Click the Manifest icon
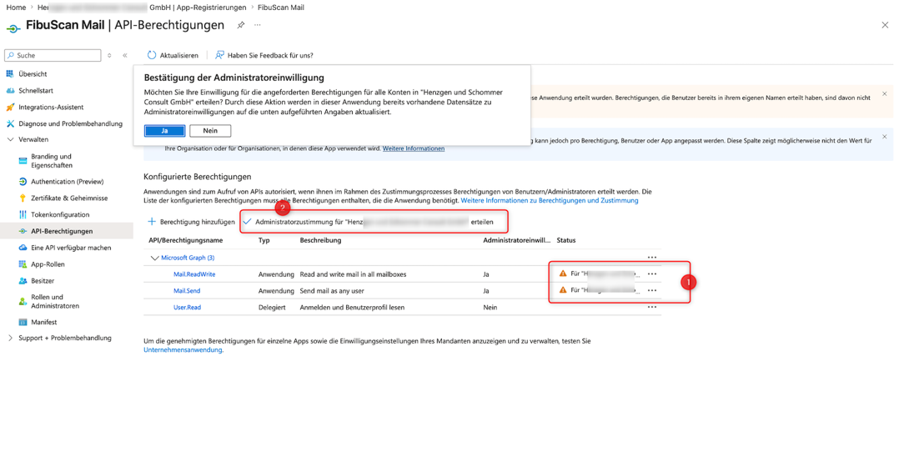899x452 pixels. [23, 323]
